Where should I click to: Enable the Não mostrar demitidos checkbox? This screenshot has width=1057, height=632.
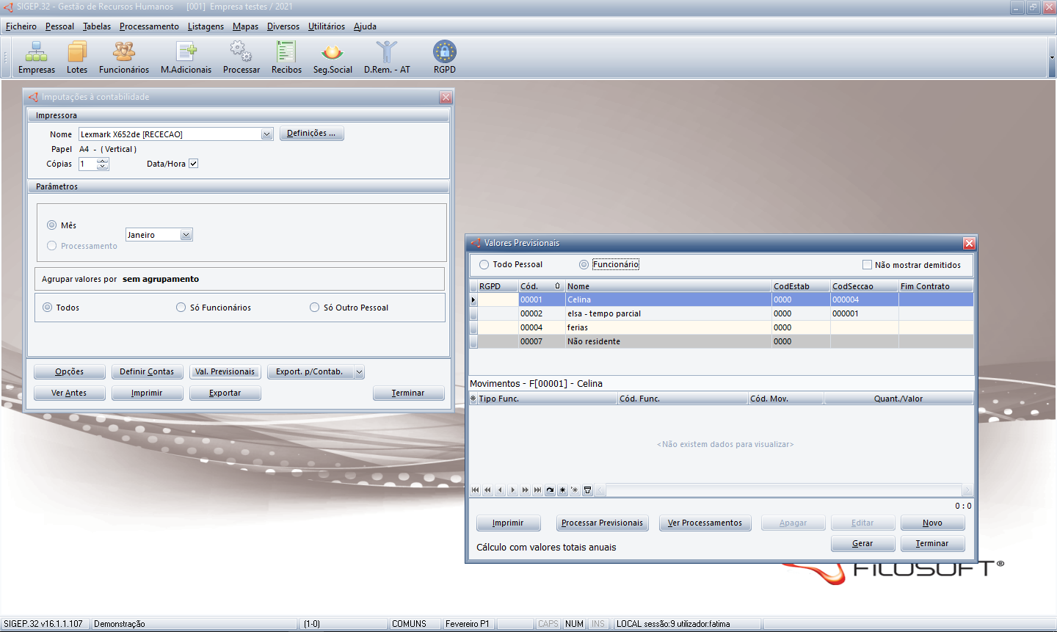[x=868, y=265]
